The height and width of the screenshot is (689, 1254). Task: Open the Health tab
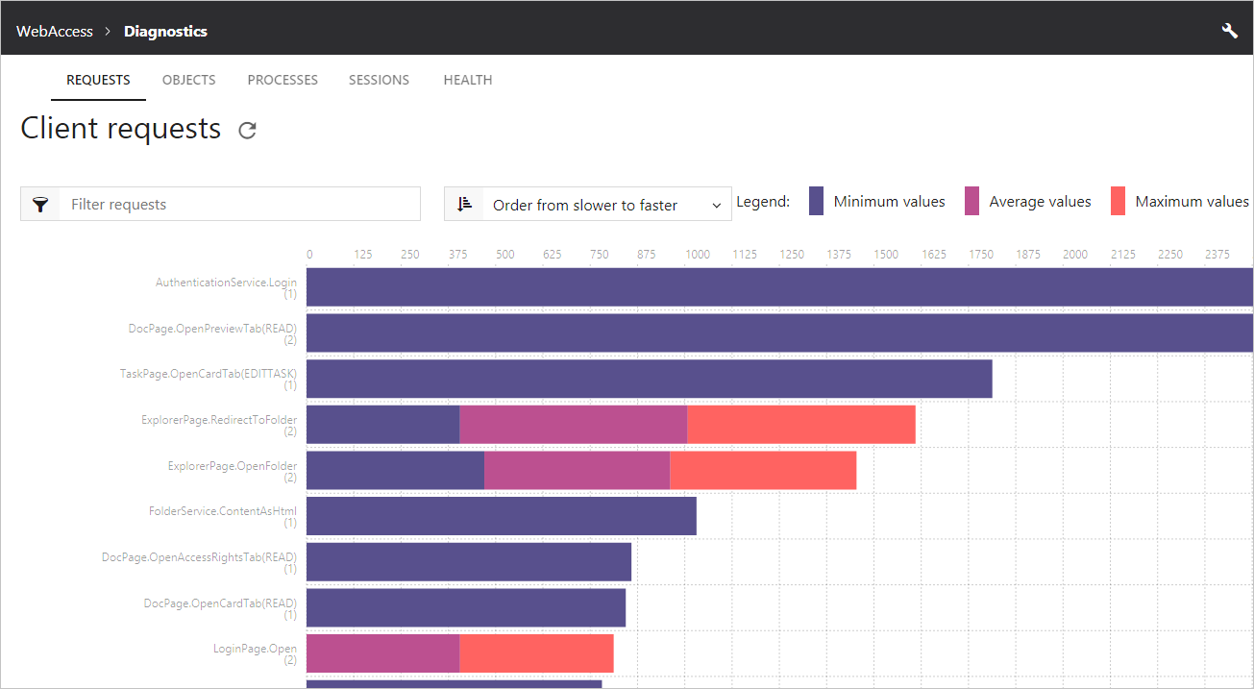(x=468, y=80)
